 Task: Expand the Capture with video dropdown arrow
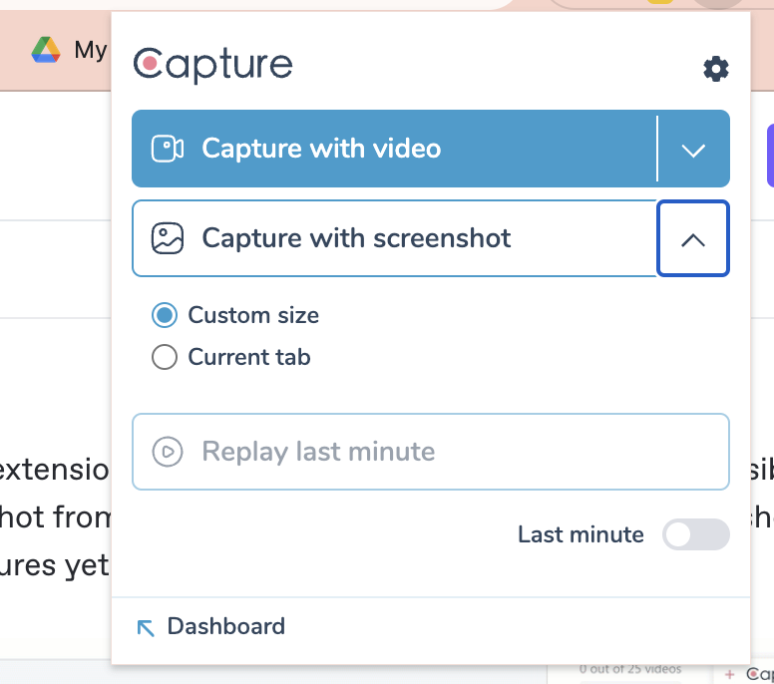(693, 150)
